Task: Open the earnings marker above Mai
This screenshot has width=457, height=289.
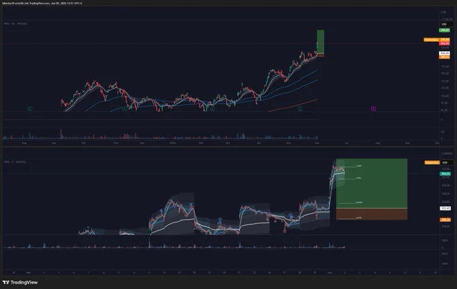Action: [300, 109]
